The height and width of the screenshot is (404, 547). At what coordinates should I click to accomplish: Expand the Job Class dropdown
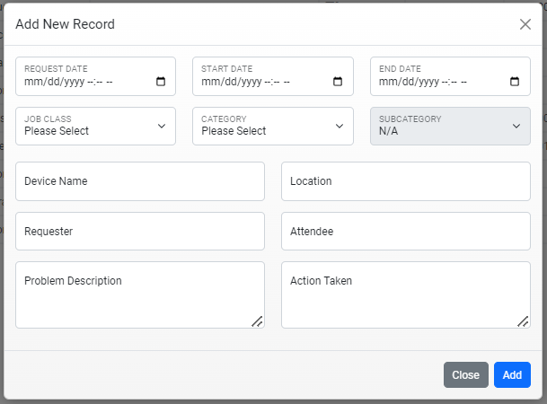coord(95,127)
